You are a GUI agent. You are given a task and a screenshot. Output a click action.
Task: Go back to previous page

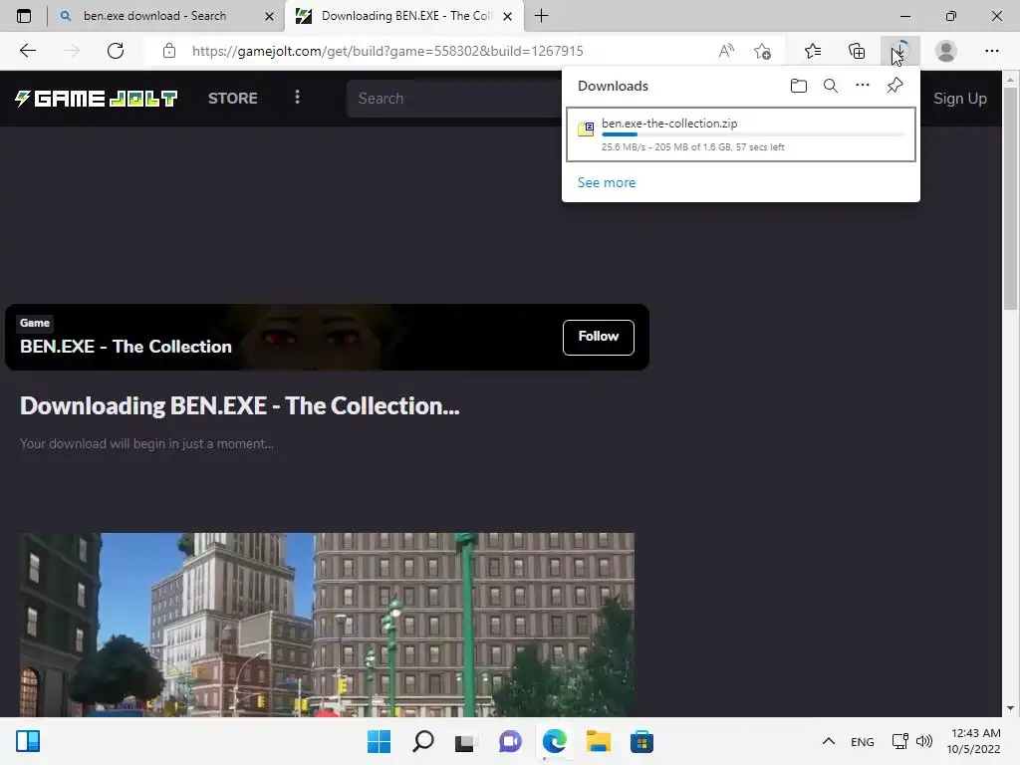27,51
